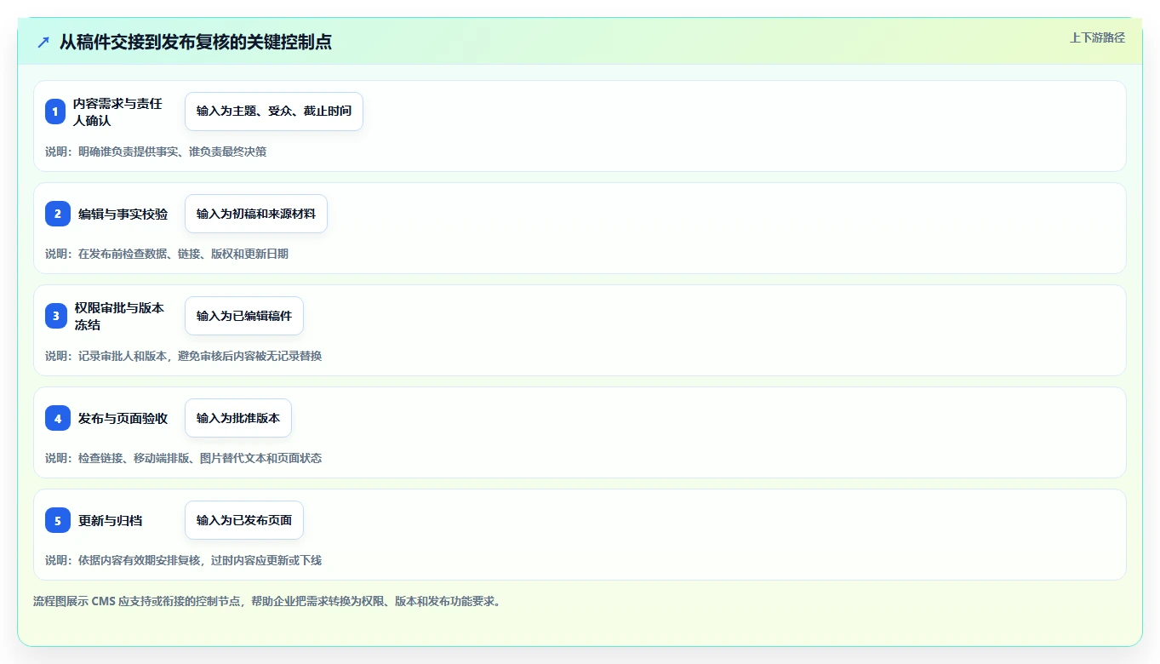Click the 输入为已编辑稿件 chip
1160x664 pixels.
[244, 316]
